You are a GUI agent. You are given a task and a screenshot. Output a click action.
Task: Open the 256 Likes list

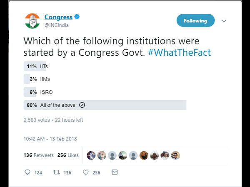(x=68, y=155)
